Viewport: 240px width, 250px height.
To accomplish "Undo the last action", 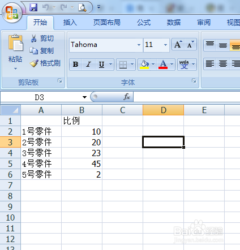I will pos(45,7).
